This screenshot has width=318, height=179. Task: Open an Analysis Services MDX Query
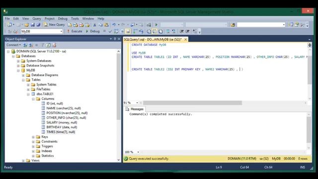(76, 25)
